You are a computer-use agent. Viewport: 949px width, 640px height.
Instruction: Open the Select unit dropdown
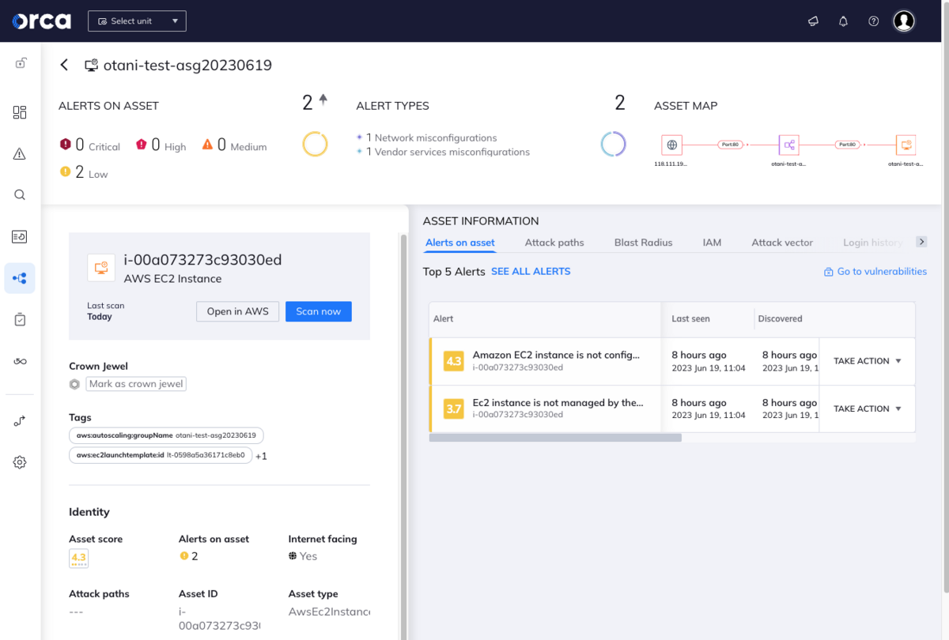[137, 21]
